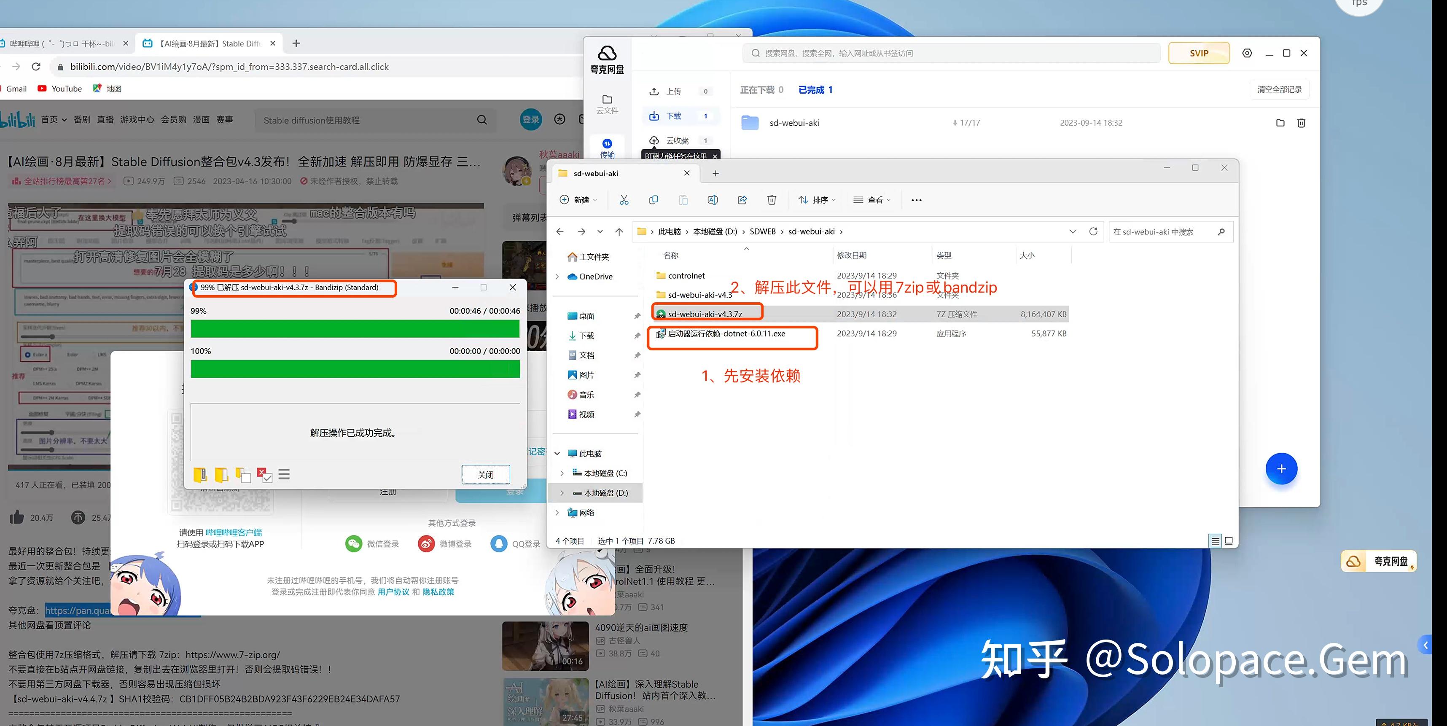Screen dimensions: 1447x726
Task: Open the 上传 (upload) icon in Quark netdisk sidebar
Action: [654, 90]
